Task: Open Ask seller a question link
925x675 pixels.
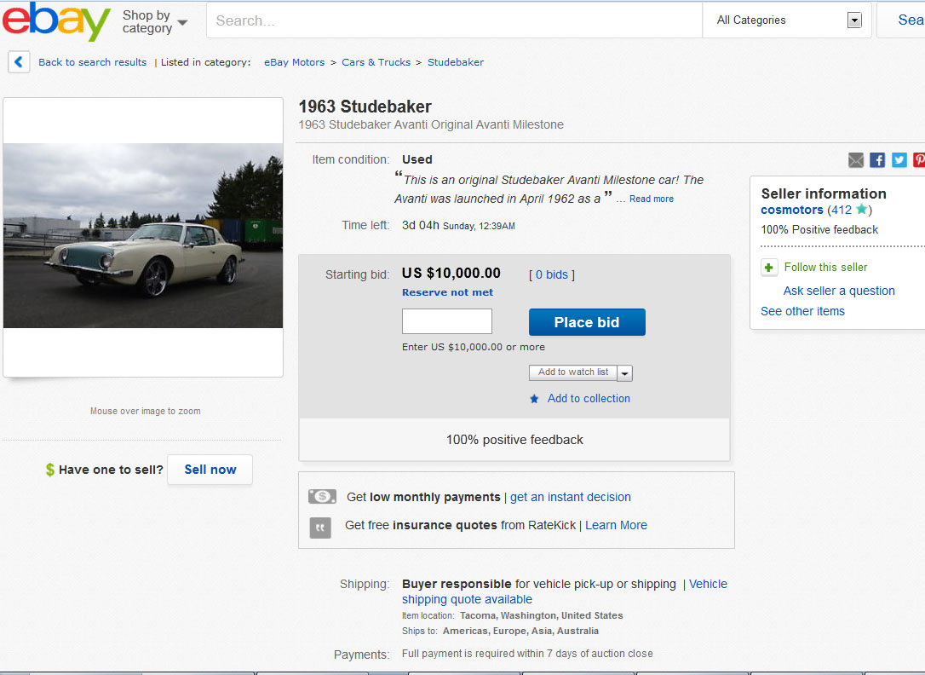Action: tap(839, 291)
